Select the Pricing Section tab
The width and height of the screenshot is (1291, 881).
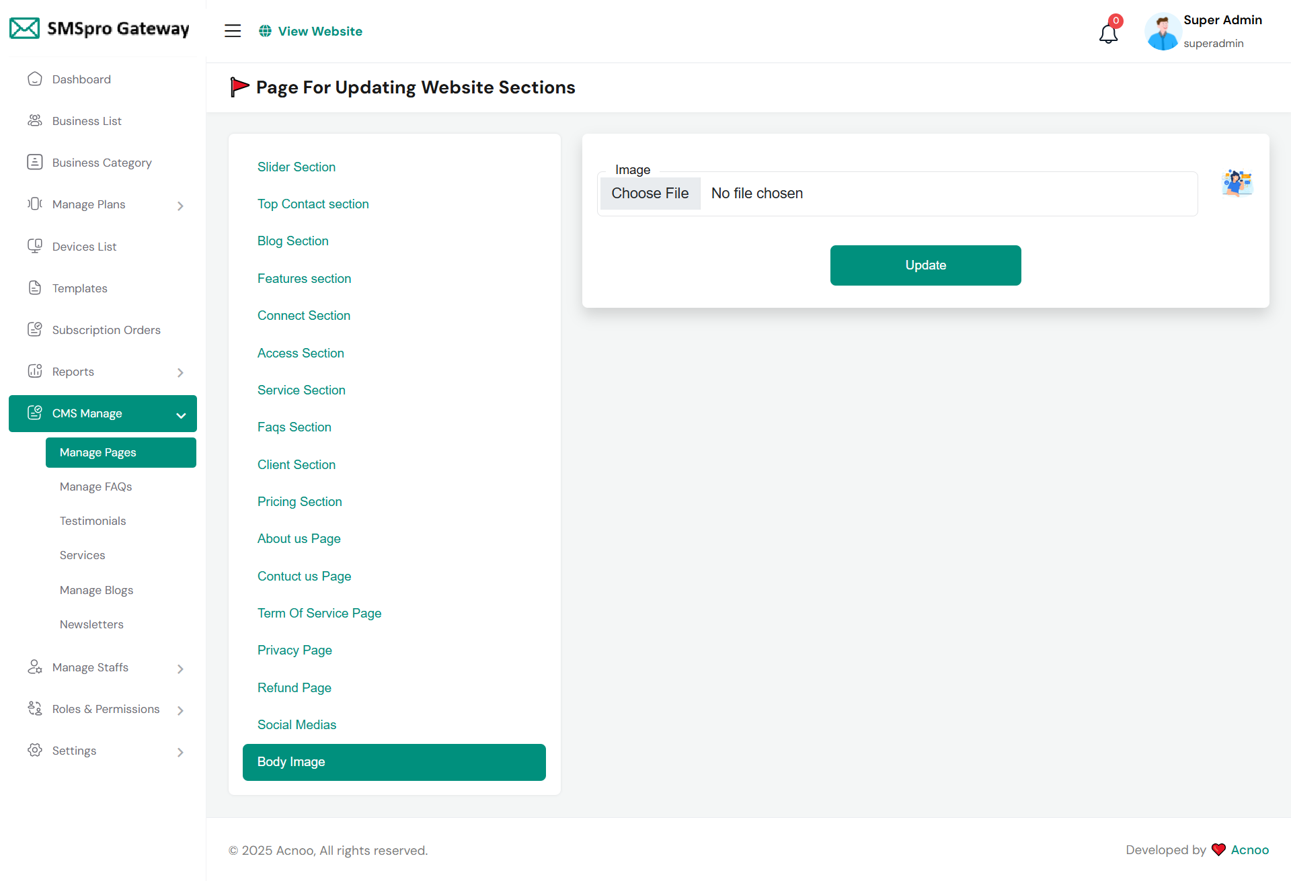click(300, 501)
